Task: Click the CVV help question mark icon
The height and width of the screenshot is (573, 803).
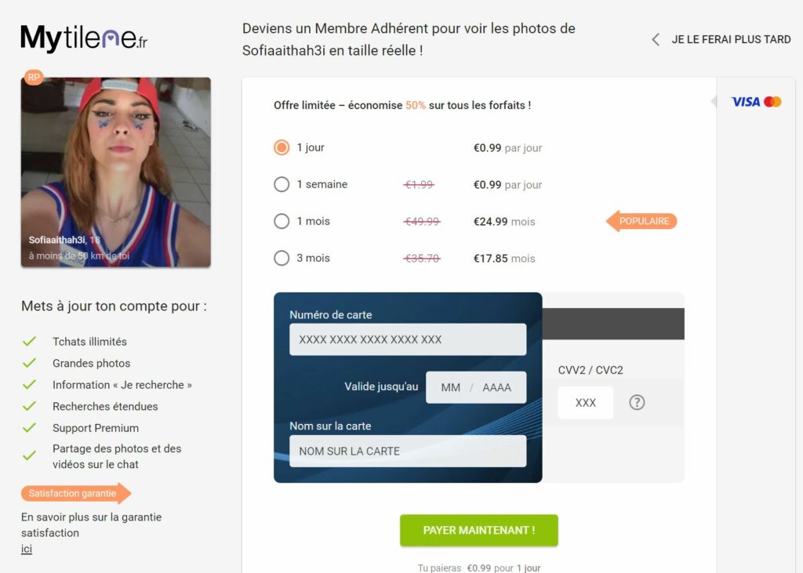Action: pyautogui.click(x=637, y=402)
